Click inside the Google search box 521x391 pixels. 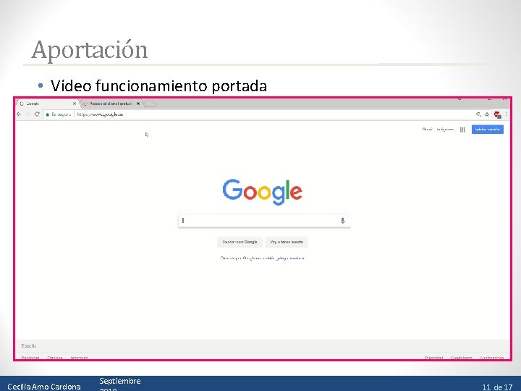tap(265, 220)
